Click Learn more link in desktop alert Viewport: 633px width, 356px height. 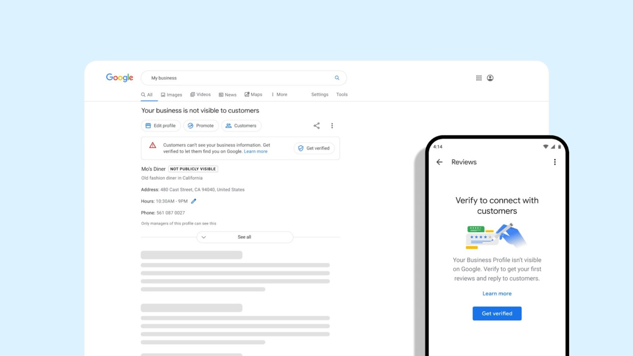pos(256,151)
